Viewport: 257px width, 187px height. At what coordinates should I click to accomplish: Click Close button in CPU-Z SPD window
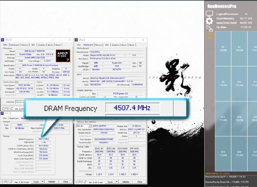point(140,182)
